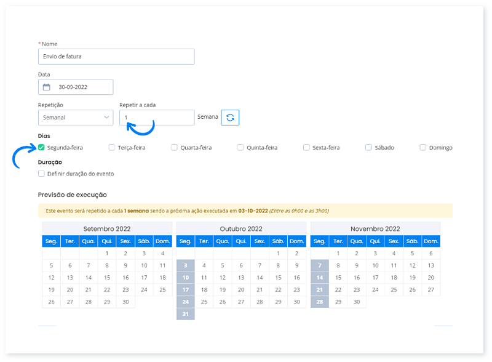Click the calendar icon in Data field
The height and width of the screenshot is (362, 492).
pyautogui.click(x=46, y=87)
